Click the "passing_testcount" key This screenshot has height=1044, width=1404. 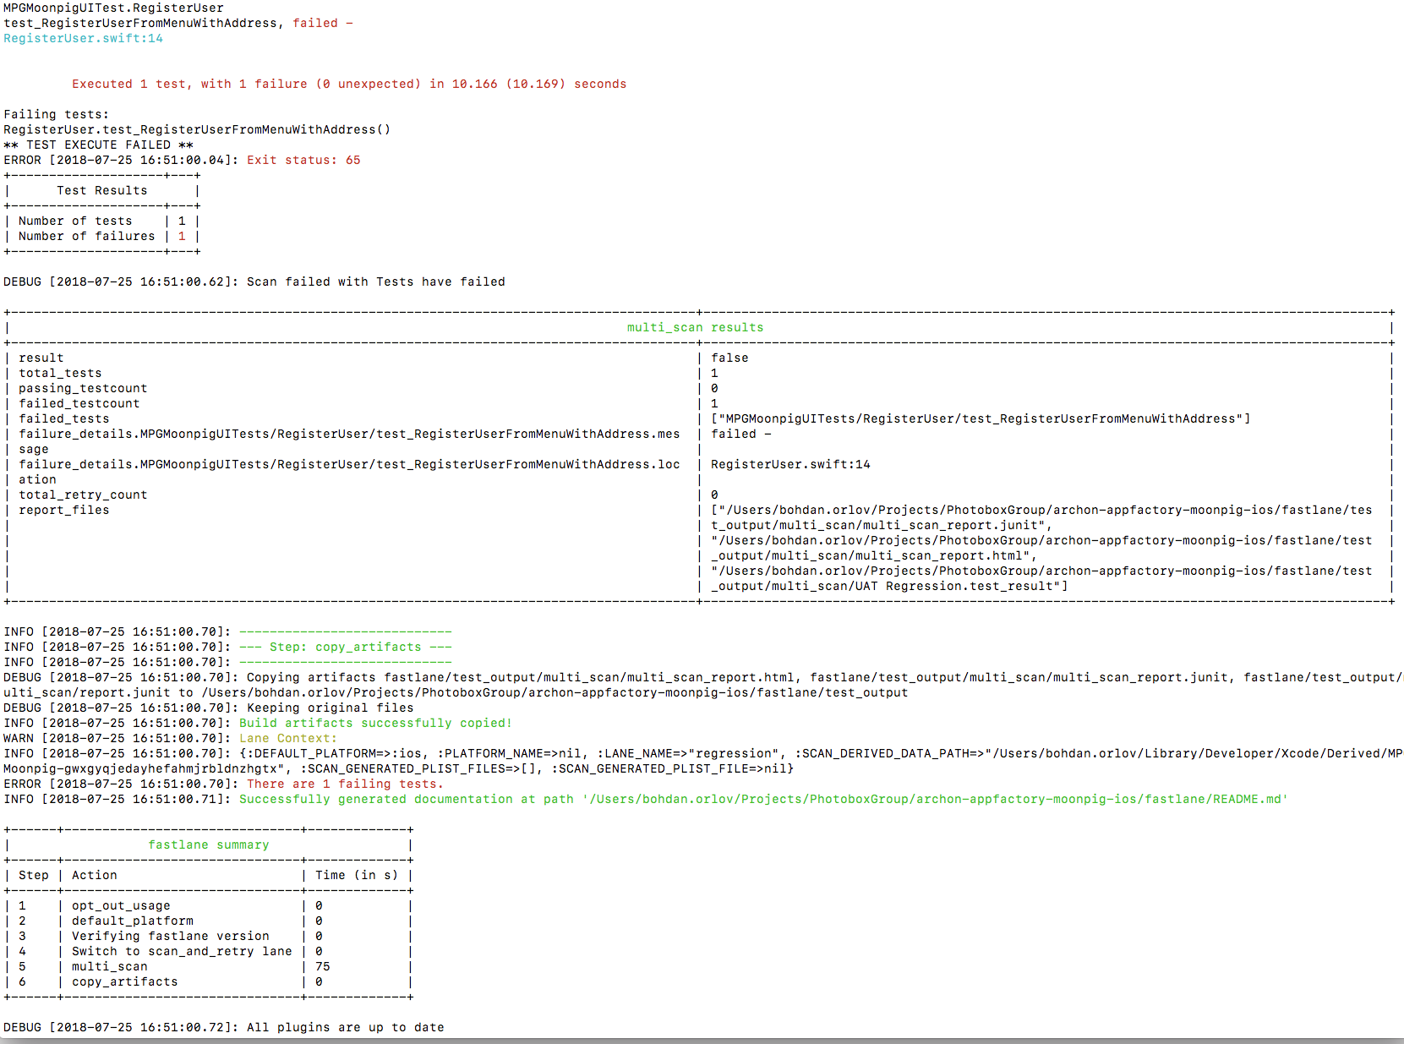click(83, 388)
